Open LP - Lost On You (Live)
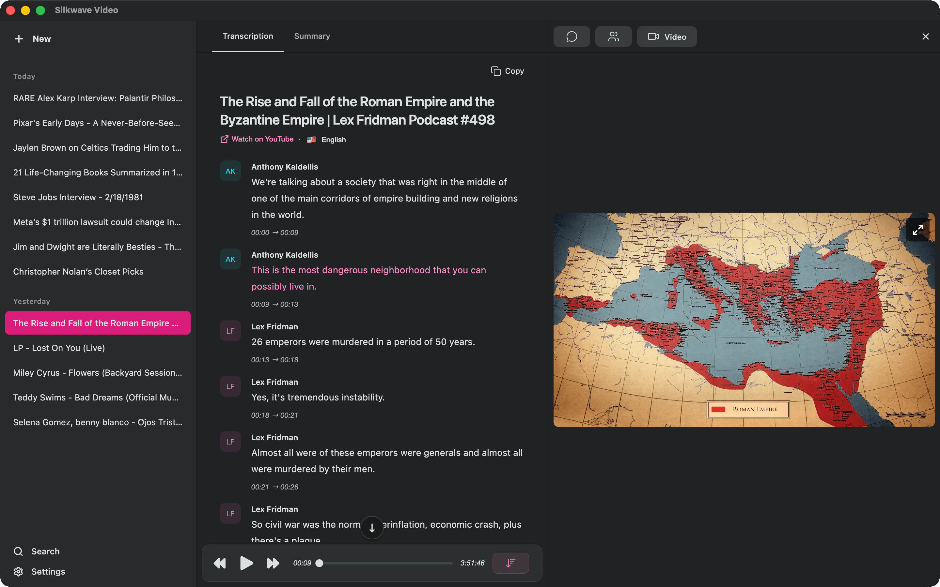 point(98,348)
